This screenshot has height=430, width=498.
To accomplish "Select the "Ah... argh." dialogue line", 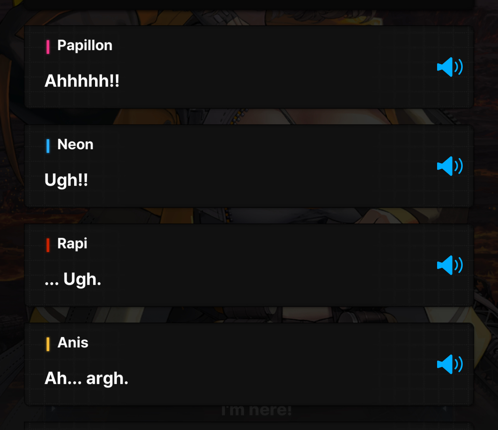I will [x=86, y=379].
